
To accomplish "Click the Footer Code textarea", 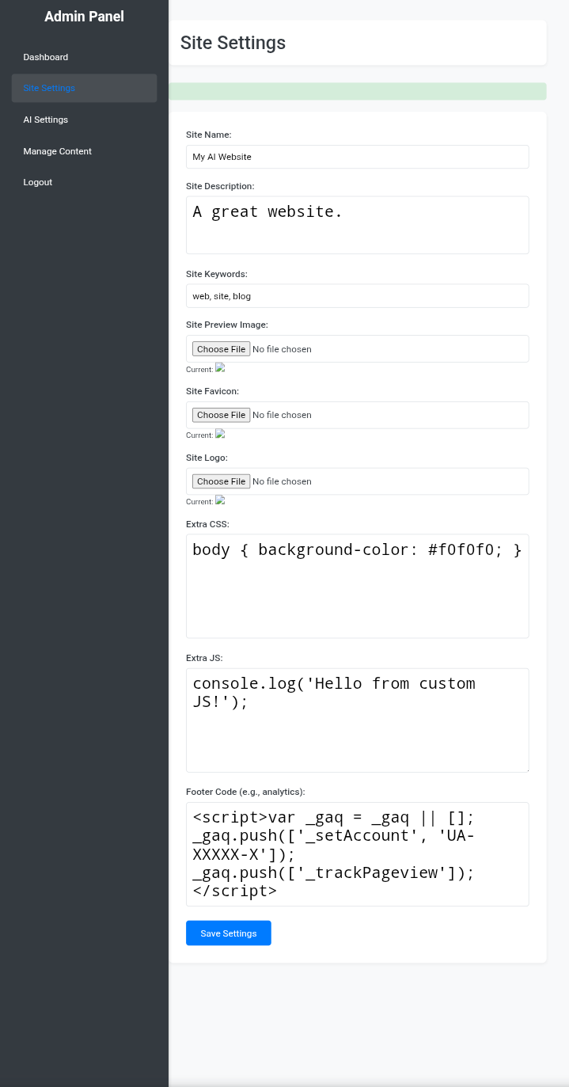I will coord(357,853).
